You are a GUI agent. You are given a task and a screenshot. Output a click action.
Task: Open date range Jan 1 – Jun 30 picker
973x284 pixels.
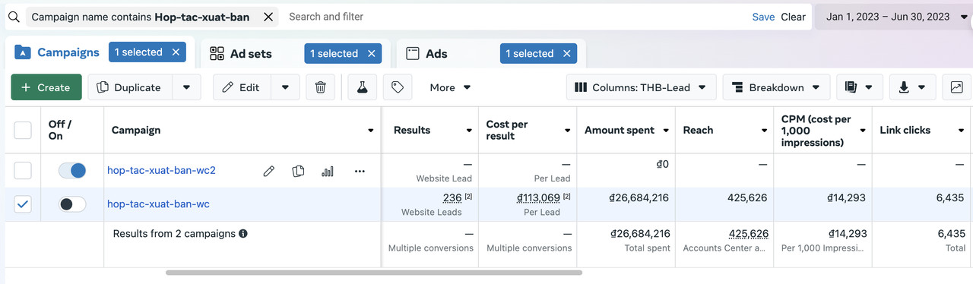tap(893, 17)
